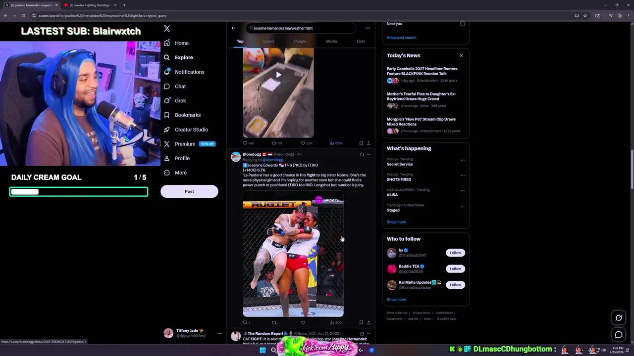Open options for SHOTS FIRED trend

click(463, 175)
